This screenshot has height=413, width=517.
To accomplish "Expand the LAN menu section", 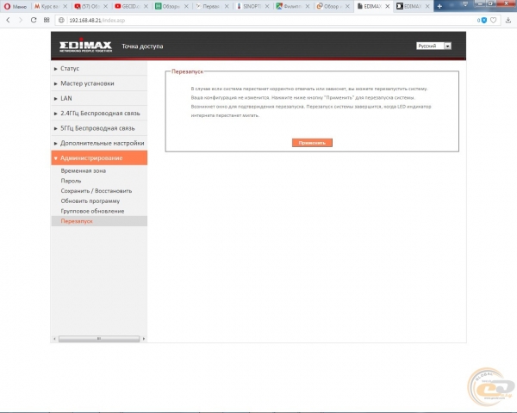I will pyautogui.click(x=99, y=98).
